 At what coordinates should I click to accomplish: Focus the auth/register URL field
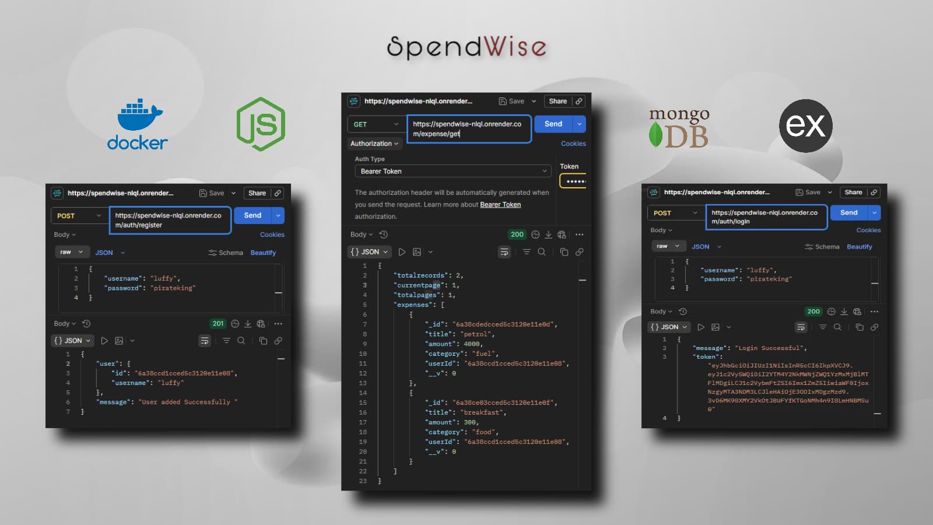tap(170, 220)
